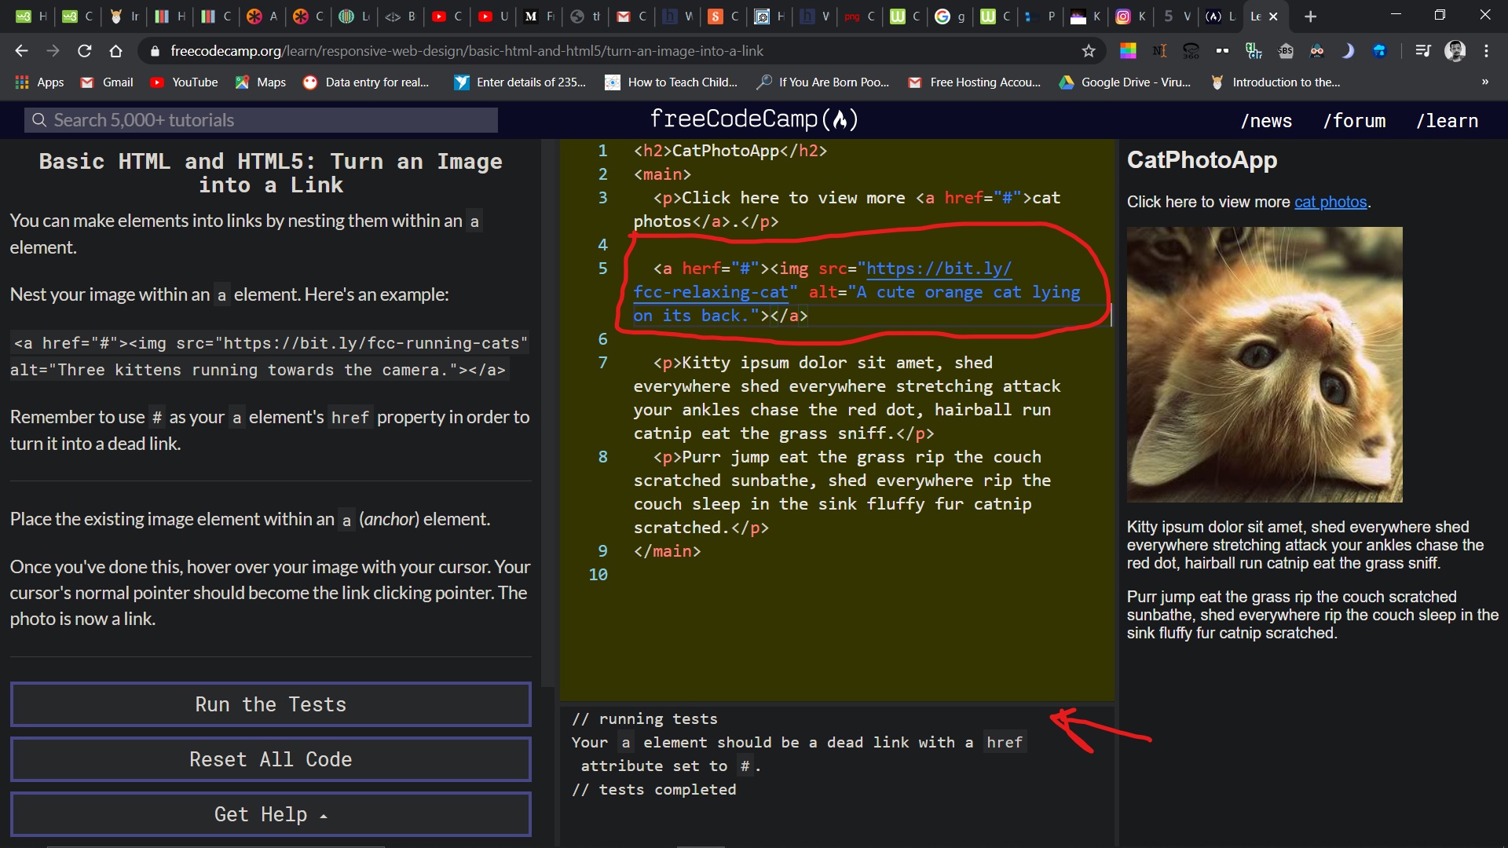Toggle the media playback control icon
Image resolution: width=1508 pixels, height=848 pixels.
[1423, 50]
